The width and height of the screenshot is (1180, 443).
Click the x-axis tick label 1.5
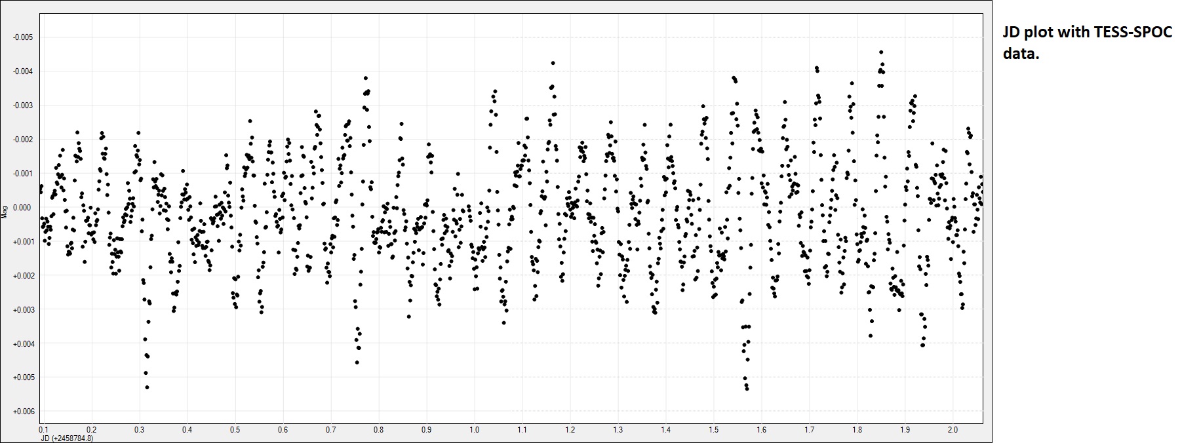coord(714,430)
